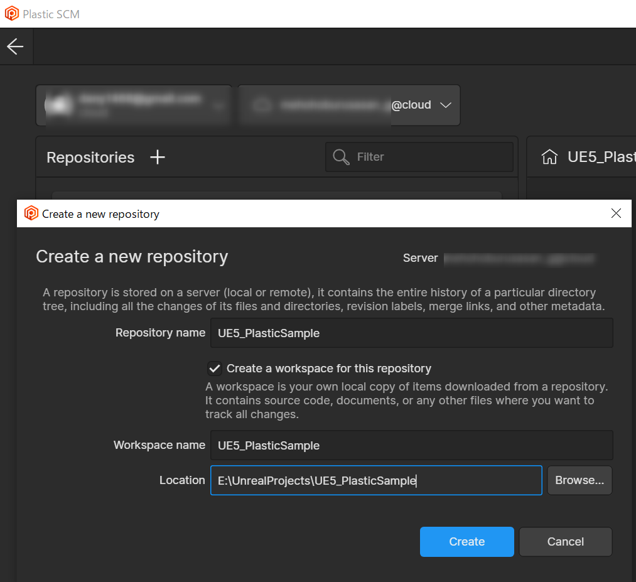Screen dimensions: 636x582
Task: Add a repository with the plus icon
Action: click(158, 157)
